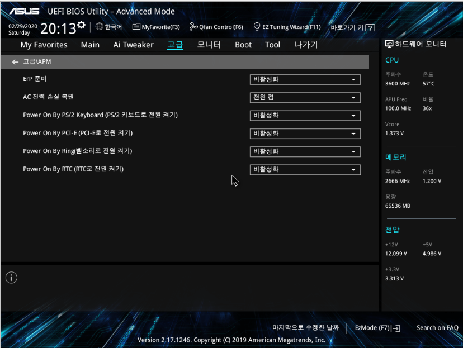Open Power On By Ring dropdown
This screenshot has height=348, width=463.
pos(305,151)
